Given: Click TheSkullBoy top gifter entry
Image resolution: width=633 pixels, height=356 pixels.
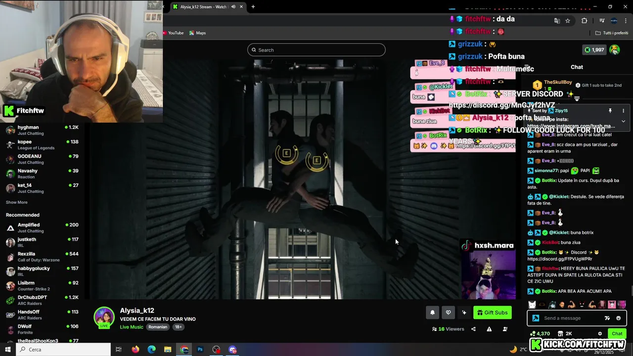Looking at the screenshot, I should (553, 85).
